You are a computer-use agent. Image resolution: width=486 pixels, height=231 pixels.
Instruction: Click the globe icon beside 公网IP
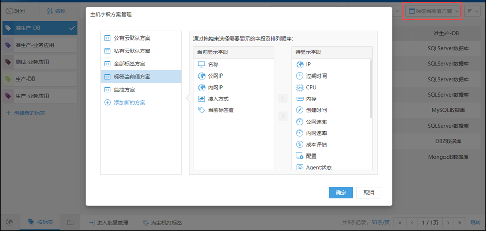tap(201, 76)
